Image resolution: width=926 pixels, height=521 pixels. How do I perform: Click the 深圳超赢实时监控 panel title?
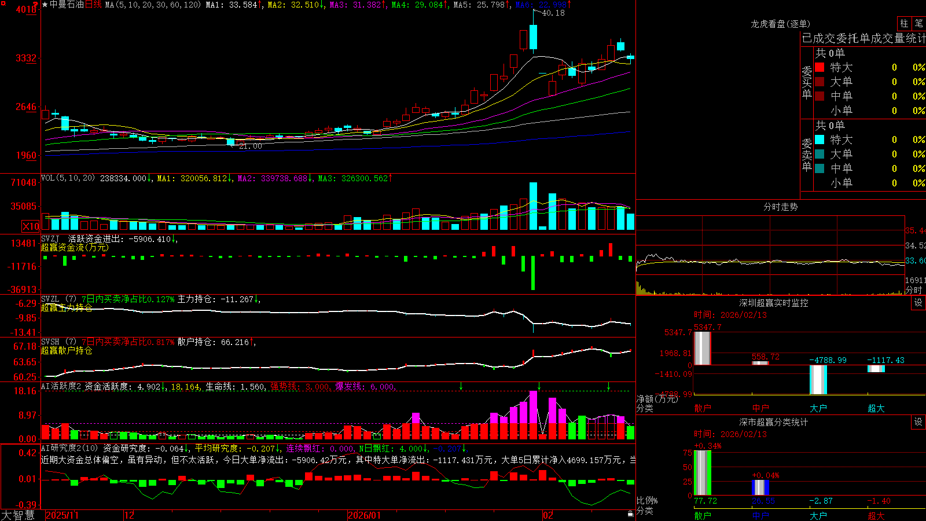pyautogui.click(x=774, y=303)
